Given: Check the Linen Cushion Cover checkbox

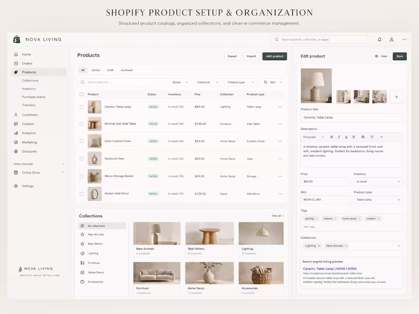Looking at the screenshot, I should click(x=82, y=141).
